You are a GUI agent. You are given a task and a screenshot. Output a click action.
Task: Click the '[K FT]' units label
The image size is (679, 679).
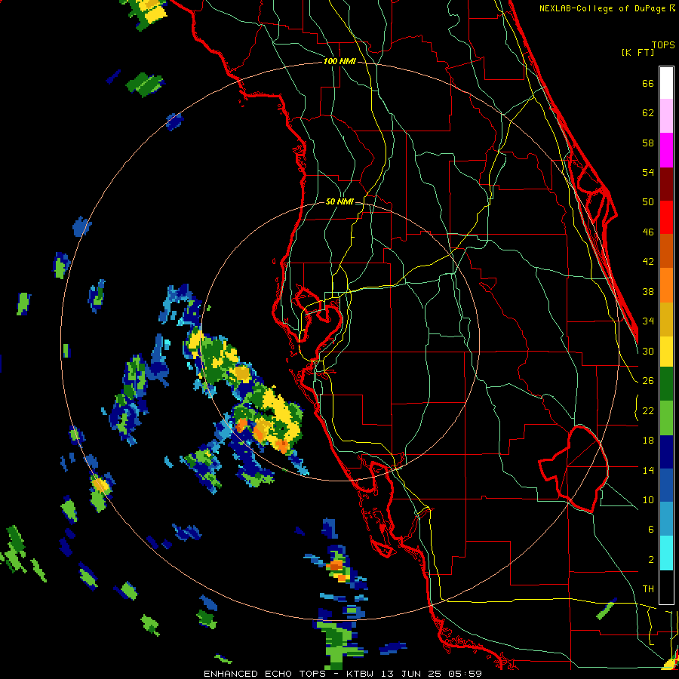tap(638, 52)
